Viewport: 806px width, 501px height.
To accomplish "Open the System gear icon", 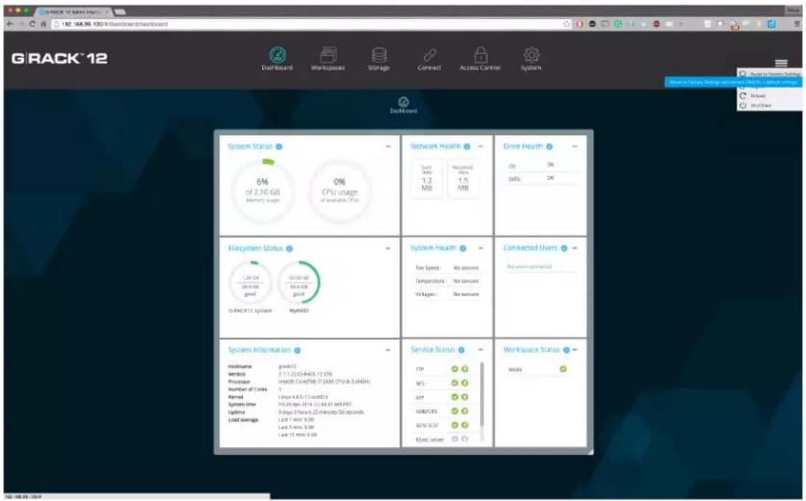I will tap(531, 54).
